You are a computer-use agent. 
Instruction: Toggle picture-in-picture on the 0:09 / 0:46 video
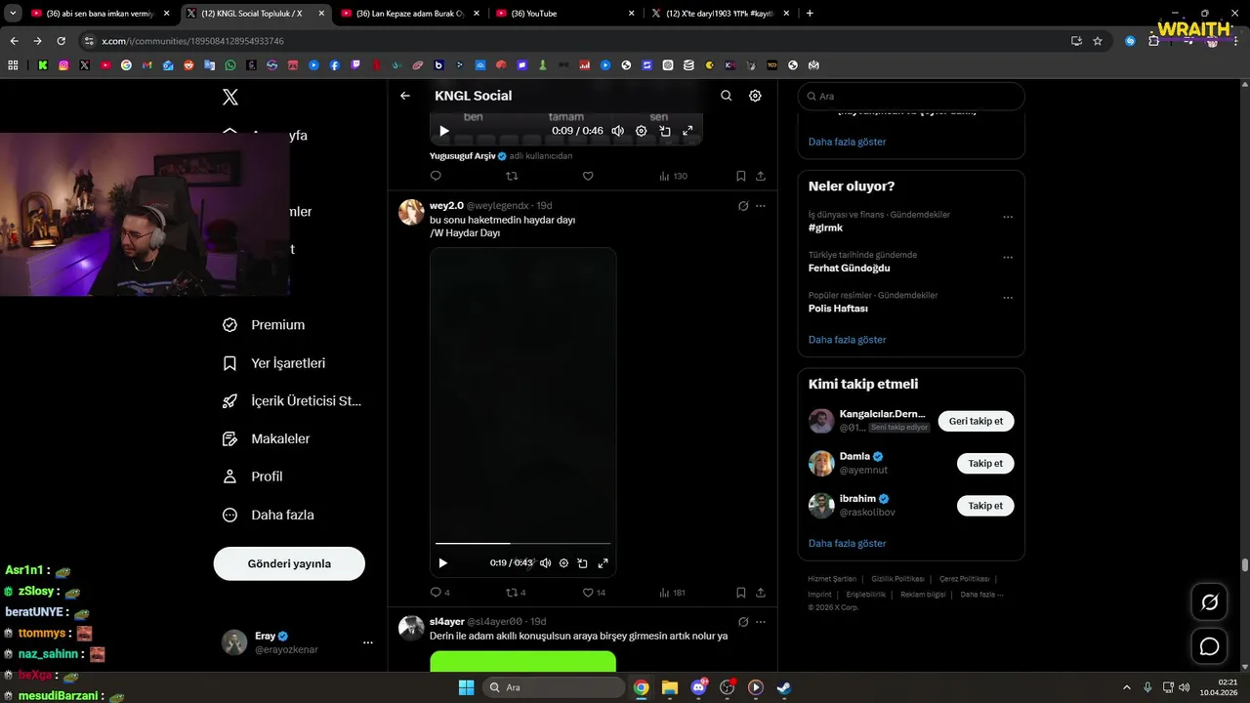click(x=664, y=131)
